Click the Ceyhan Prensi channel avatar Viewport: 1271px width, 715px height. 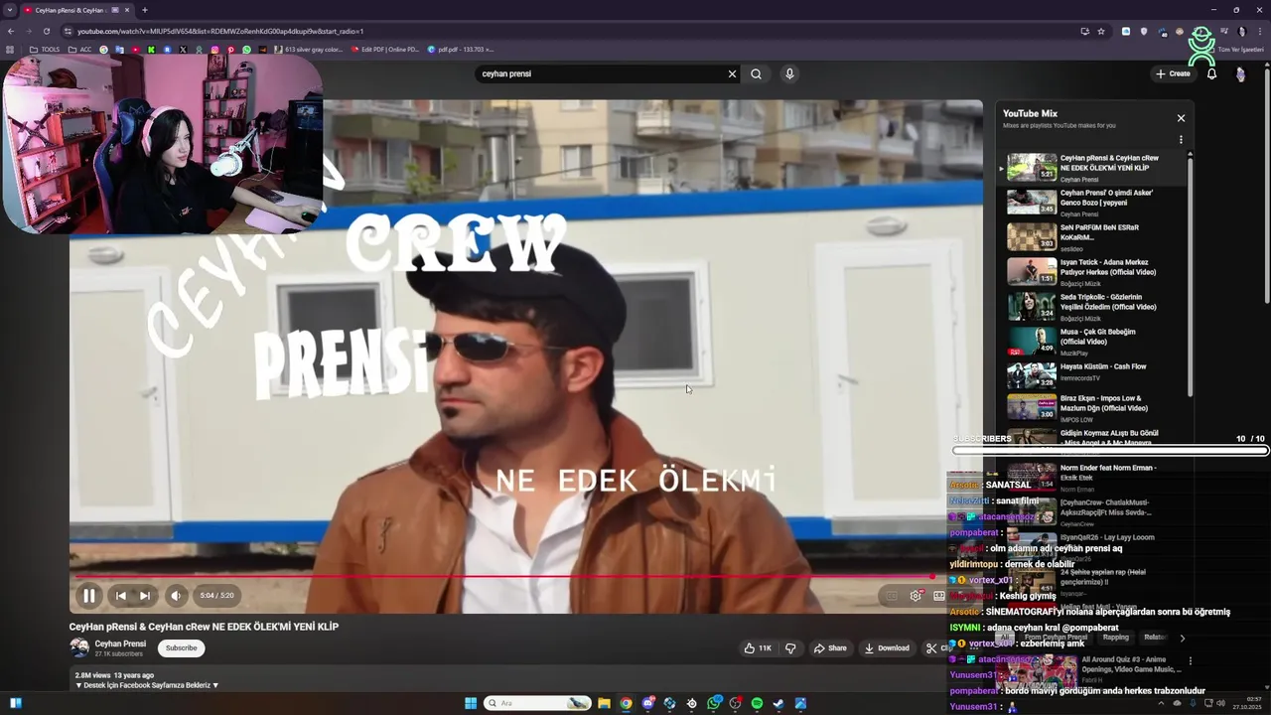pyautogui.click(x=79, y=648)
